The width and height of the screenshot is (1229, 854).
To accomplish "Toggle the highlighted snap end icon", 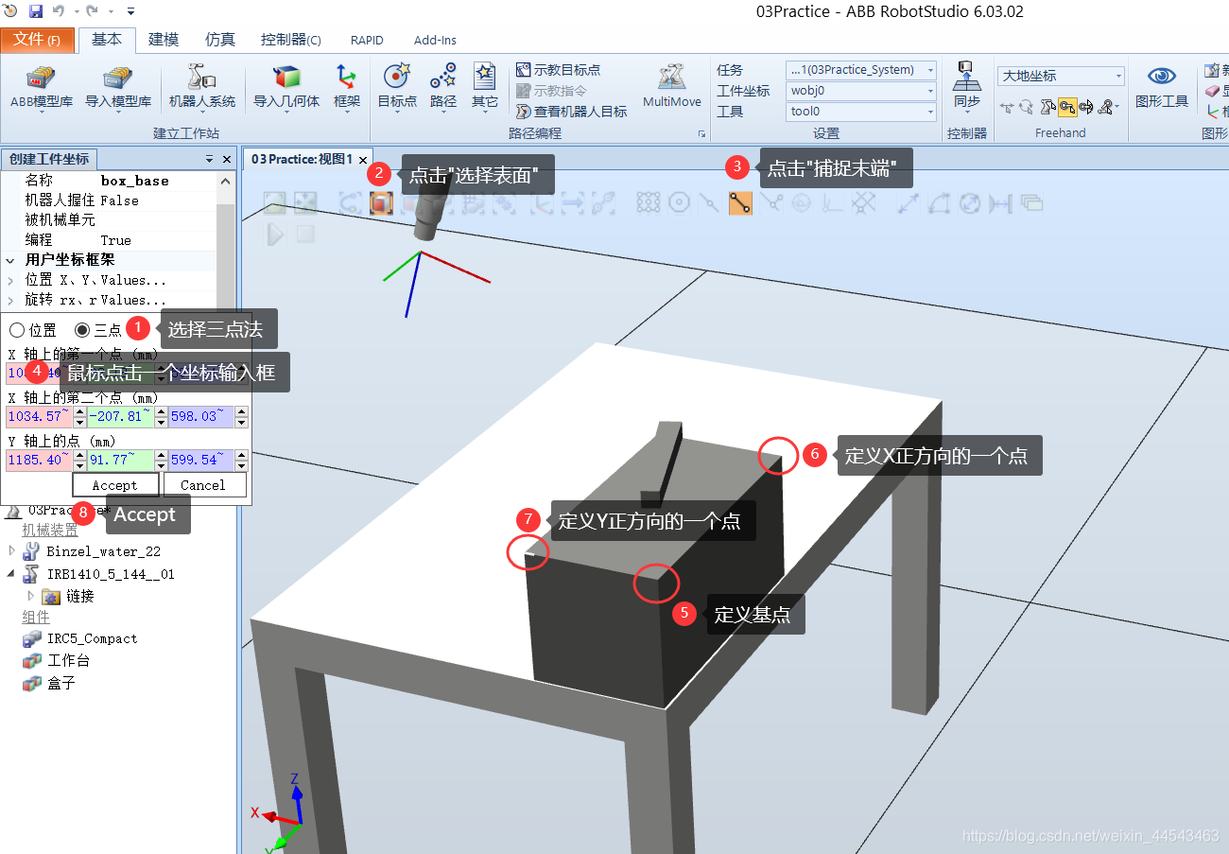I will (740, 202).
